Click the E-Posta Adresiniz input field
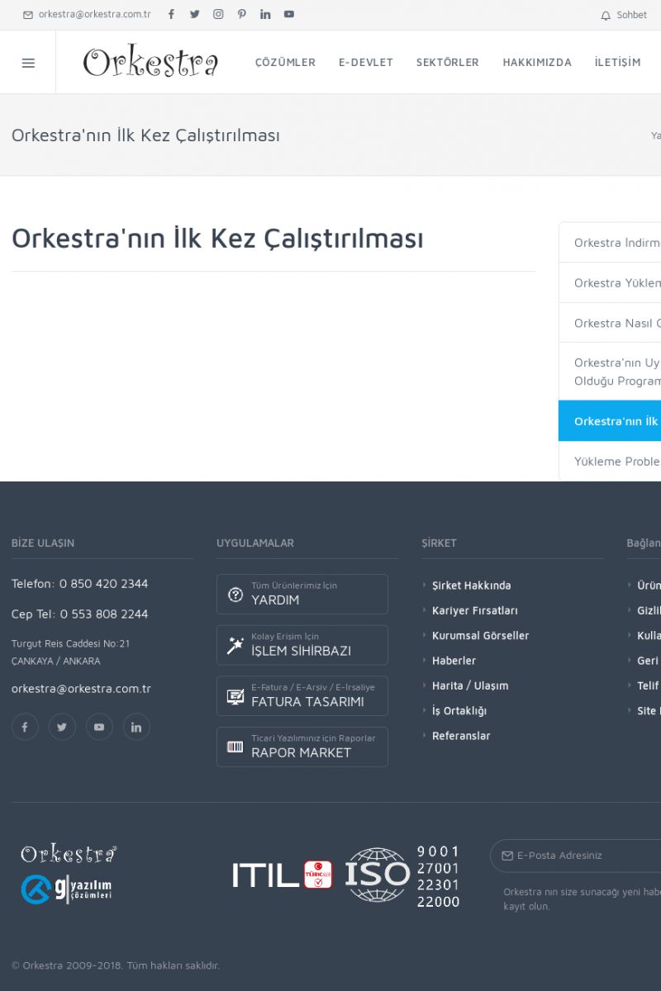661x991 pixels. pyautogui.click(x=587, y=856)
